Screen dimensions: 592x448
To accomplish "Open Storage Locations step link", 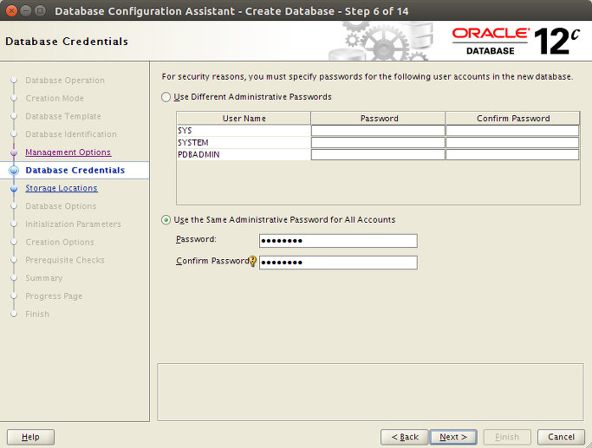I will pyautogui.click(x=62, y=188).
